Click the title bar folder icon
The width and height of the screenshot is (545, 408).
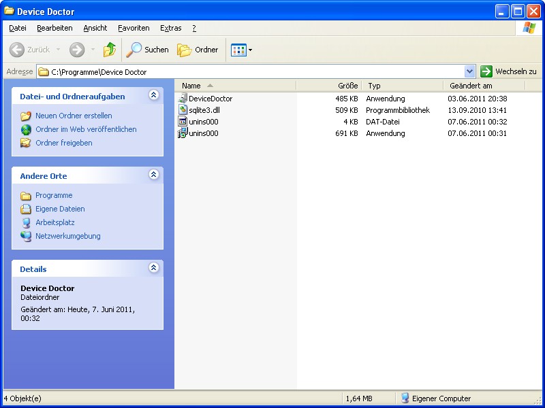pos(9,11)
